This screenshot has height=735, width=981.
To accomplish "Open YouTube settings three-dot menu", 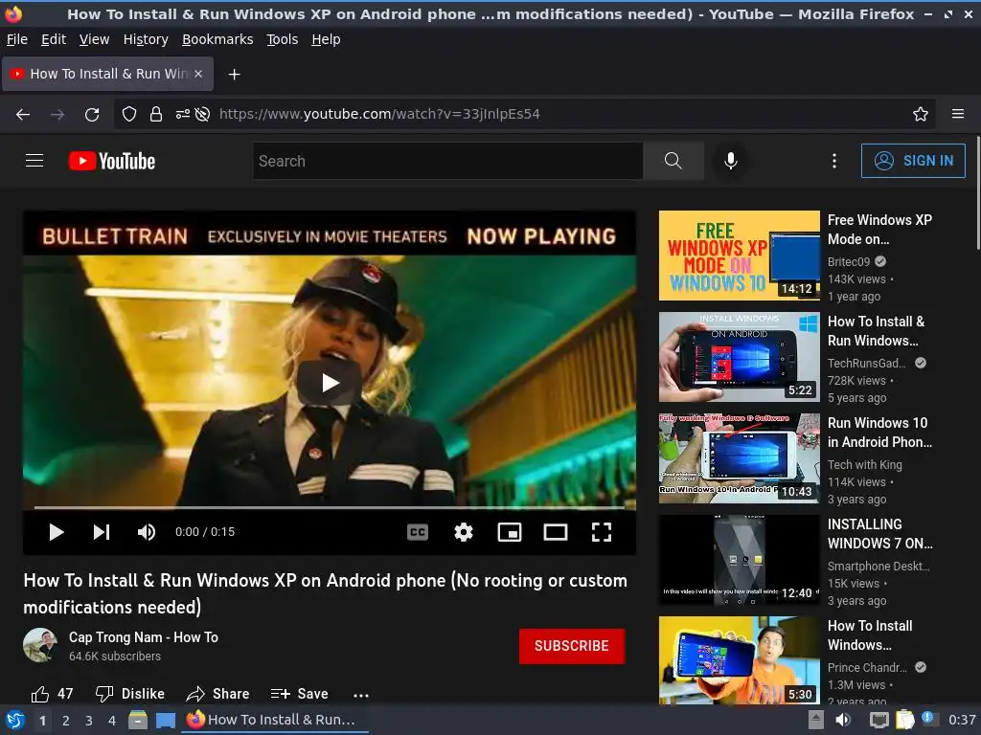I will [834, 161].
